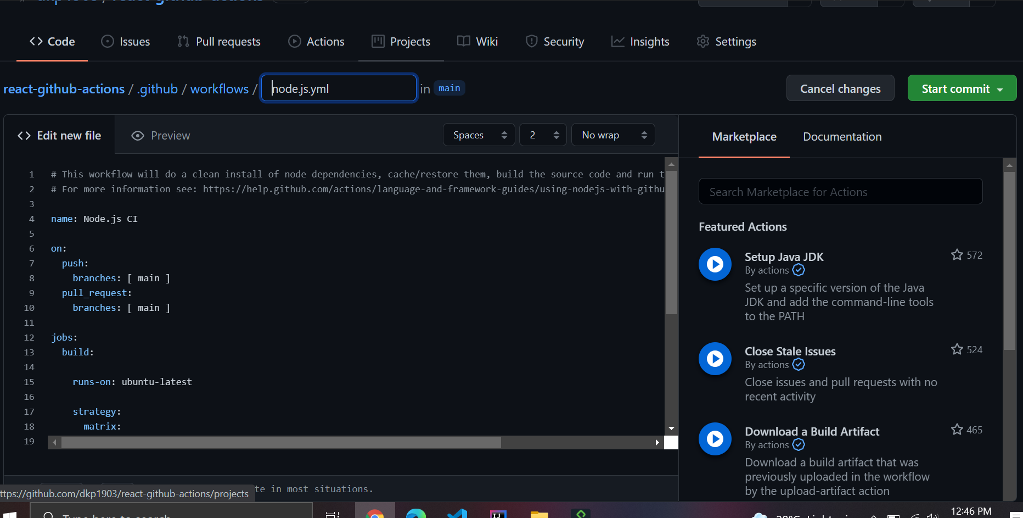Open the Spaces indent mode dropdown
Screen dimensions: 1023x518
coord(479,135)
